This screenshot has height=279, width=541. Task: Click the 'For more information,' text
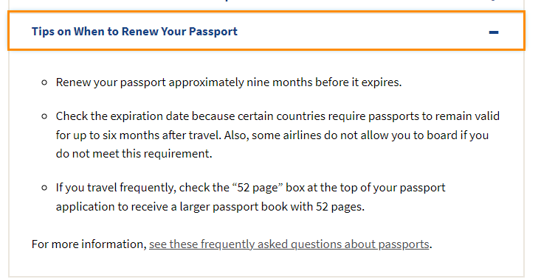pos(89,244)
